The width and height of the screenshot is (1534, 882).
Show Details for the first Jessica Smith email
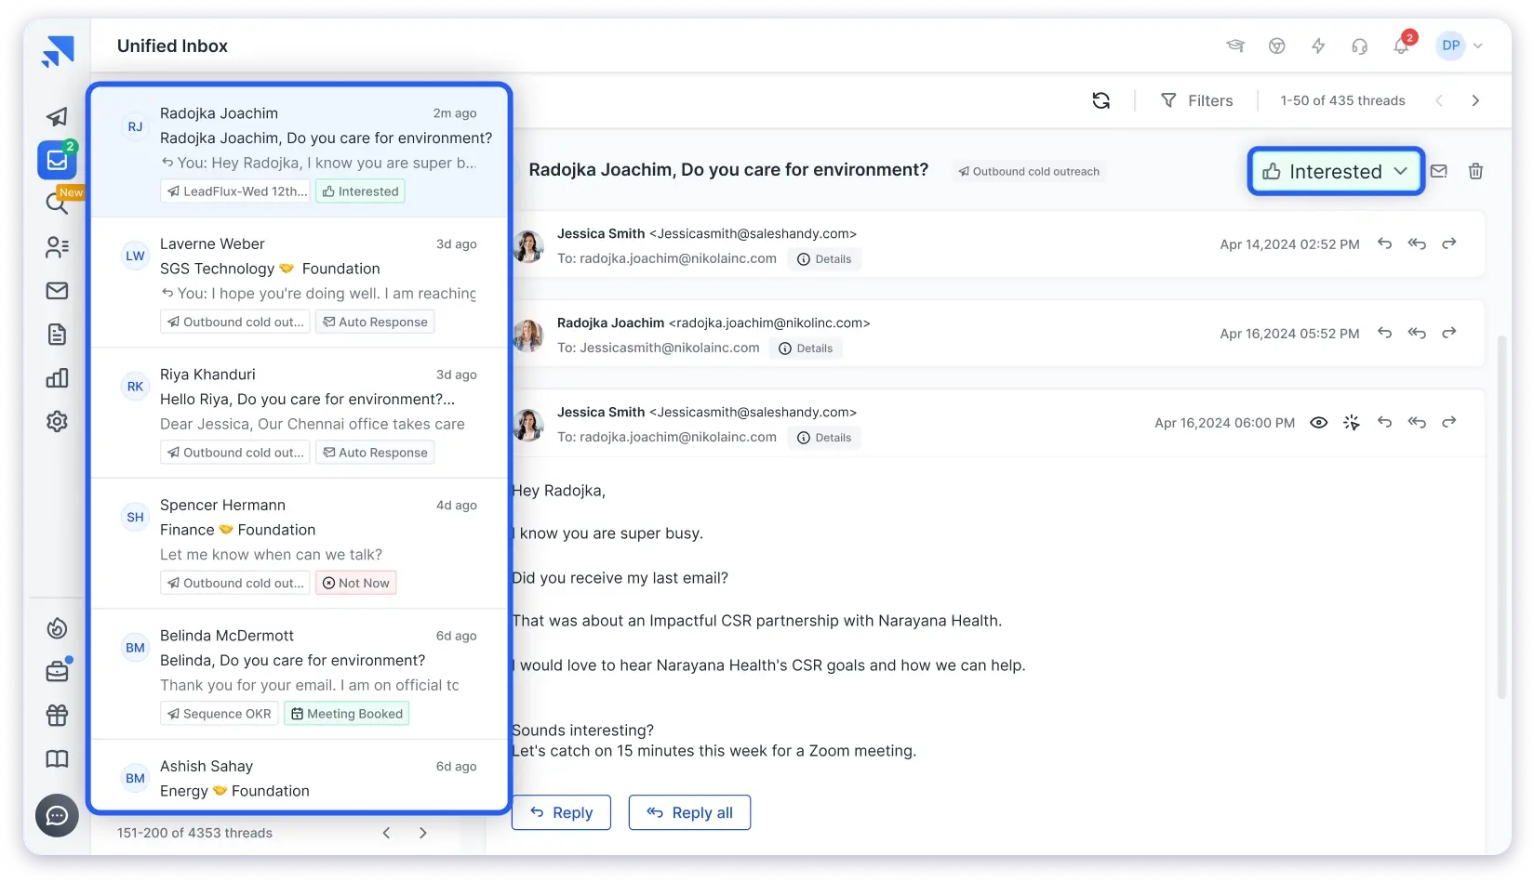[824, 259]
